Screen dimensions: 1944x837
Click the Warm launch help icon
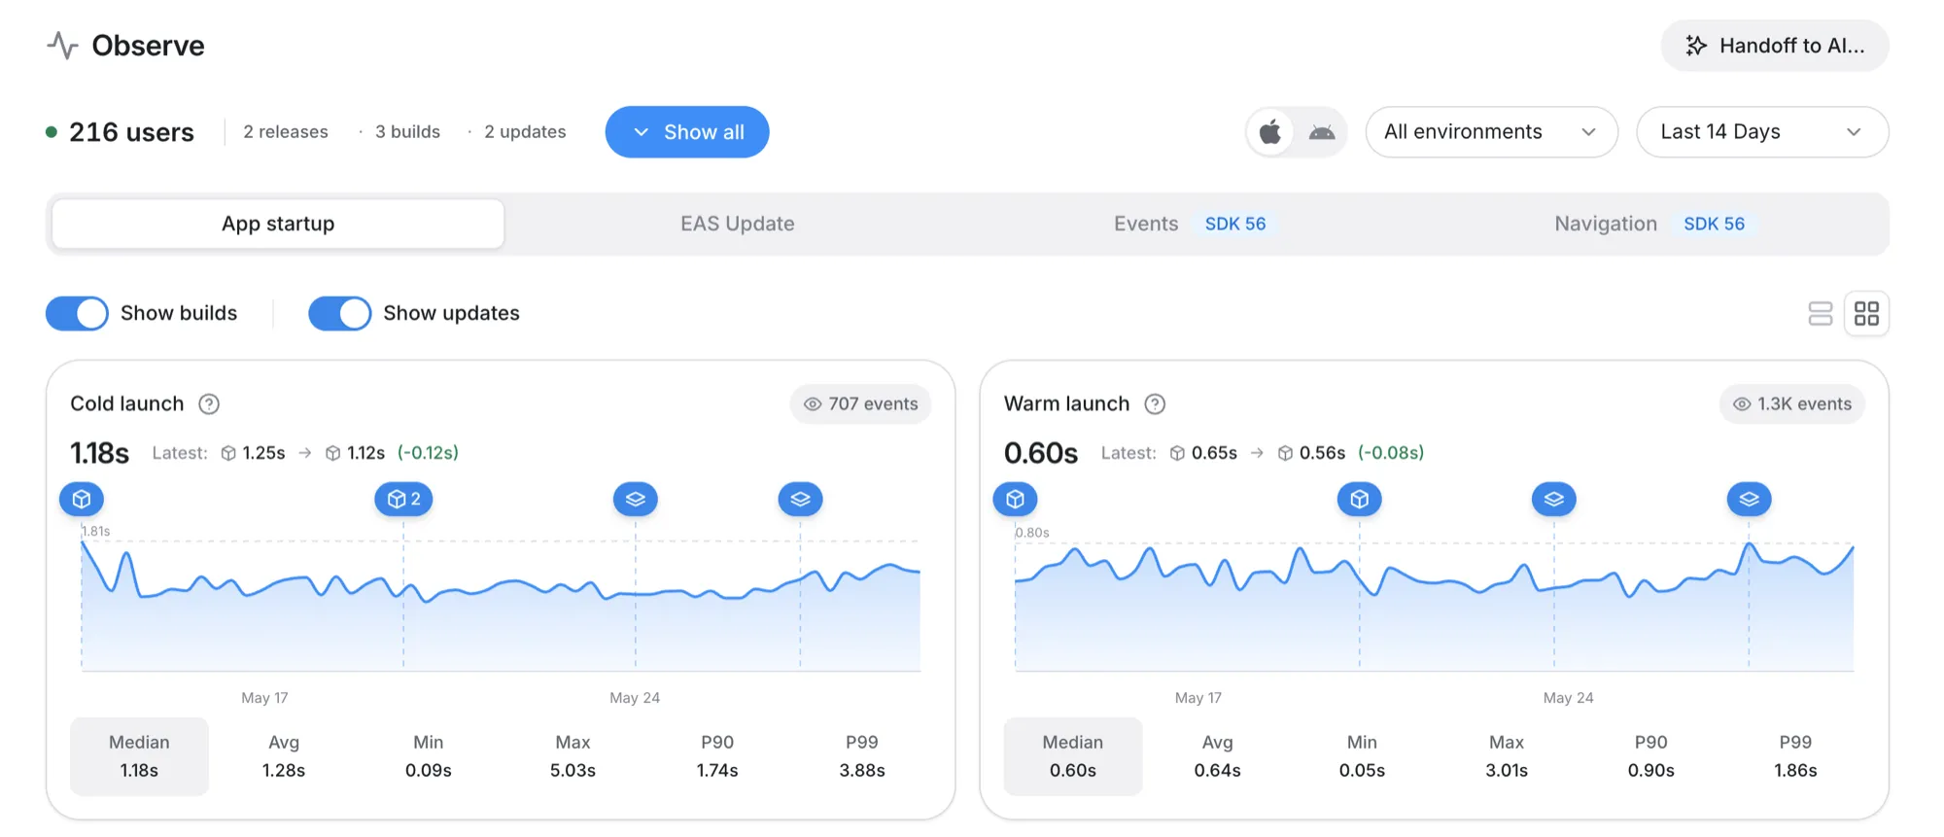(x=1155, y=403)
